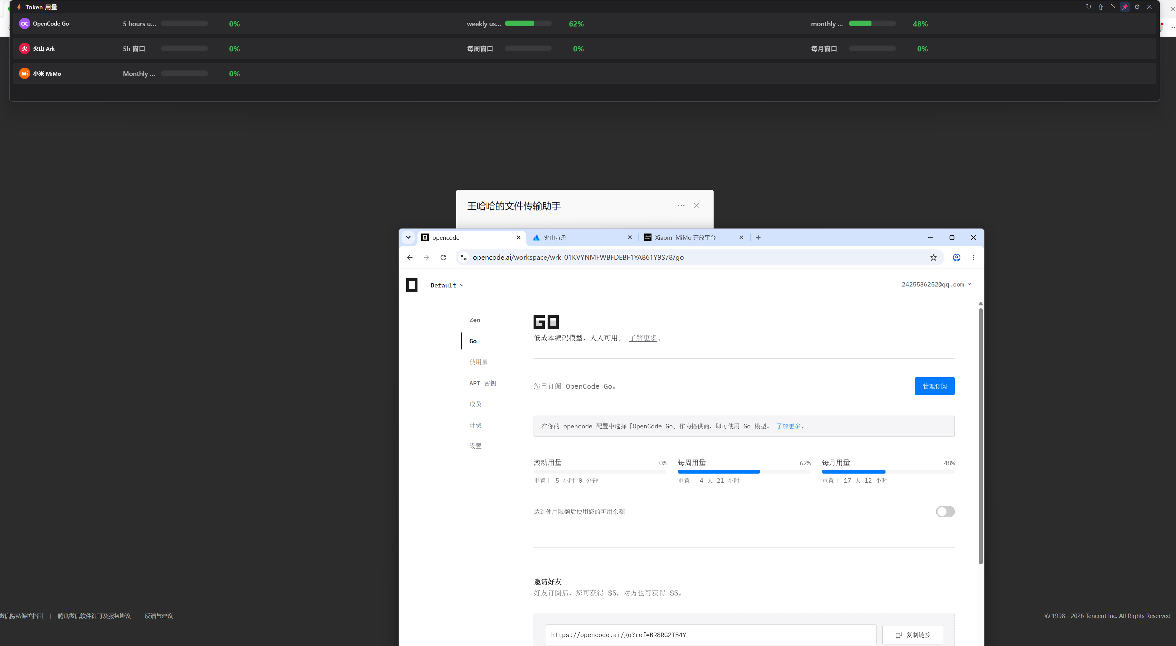Switch to the Xiaomi MiMo 开放平台 tab

693,238
